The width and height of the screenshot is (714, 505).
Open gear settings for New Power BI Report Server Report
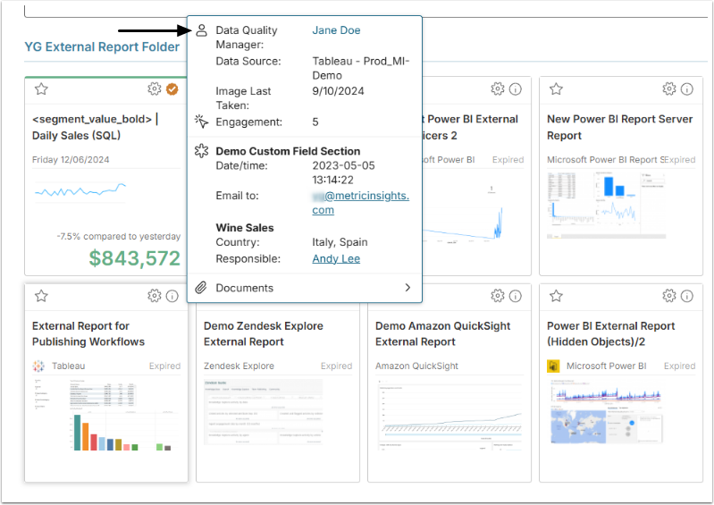[x=669, y=88]
